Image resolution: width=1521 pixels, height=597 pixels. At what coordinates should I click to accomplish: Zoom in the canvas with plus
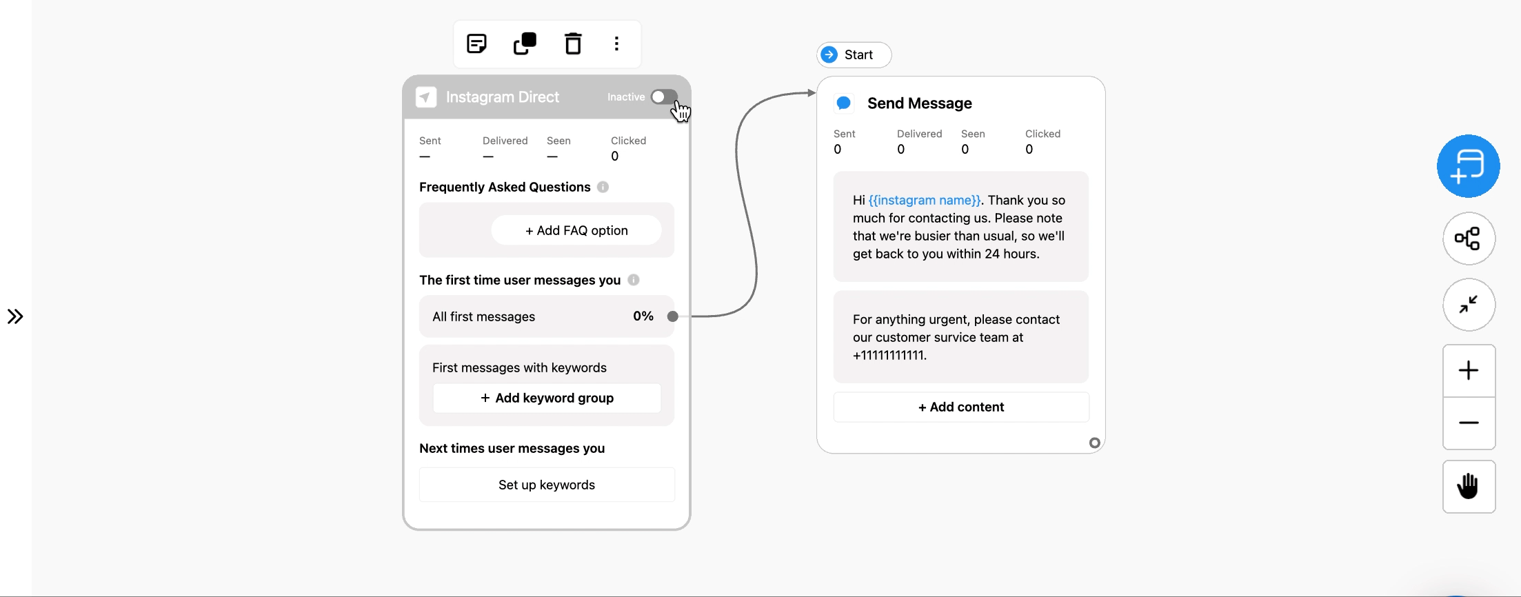point(1469,371)
